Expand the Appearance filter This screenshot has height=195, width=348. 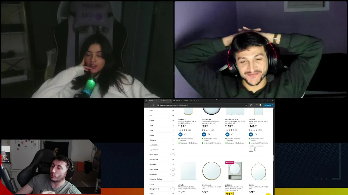click(161, 150)
